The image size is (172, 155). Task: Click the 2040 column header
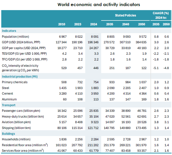(125, 24)
